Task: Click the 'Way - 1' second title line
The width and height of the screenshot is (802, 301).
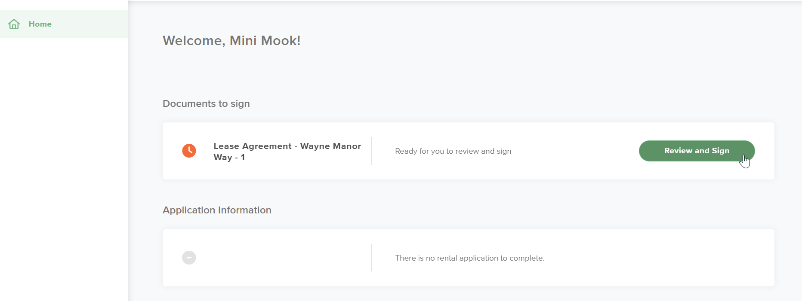Action: click(229, 158)
